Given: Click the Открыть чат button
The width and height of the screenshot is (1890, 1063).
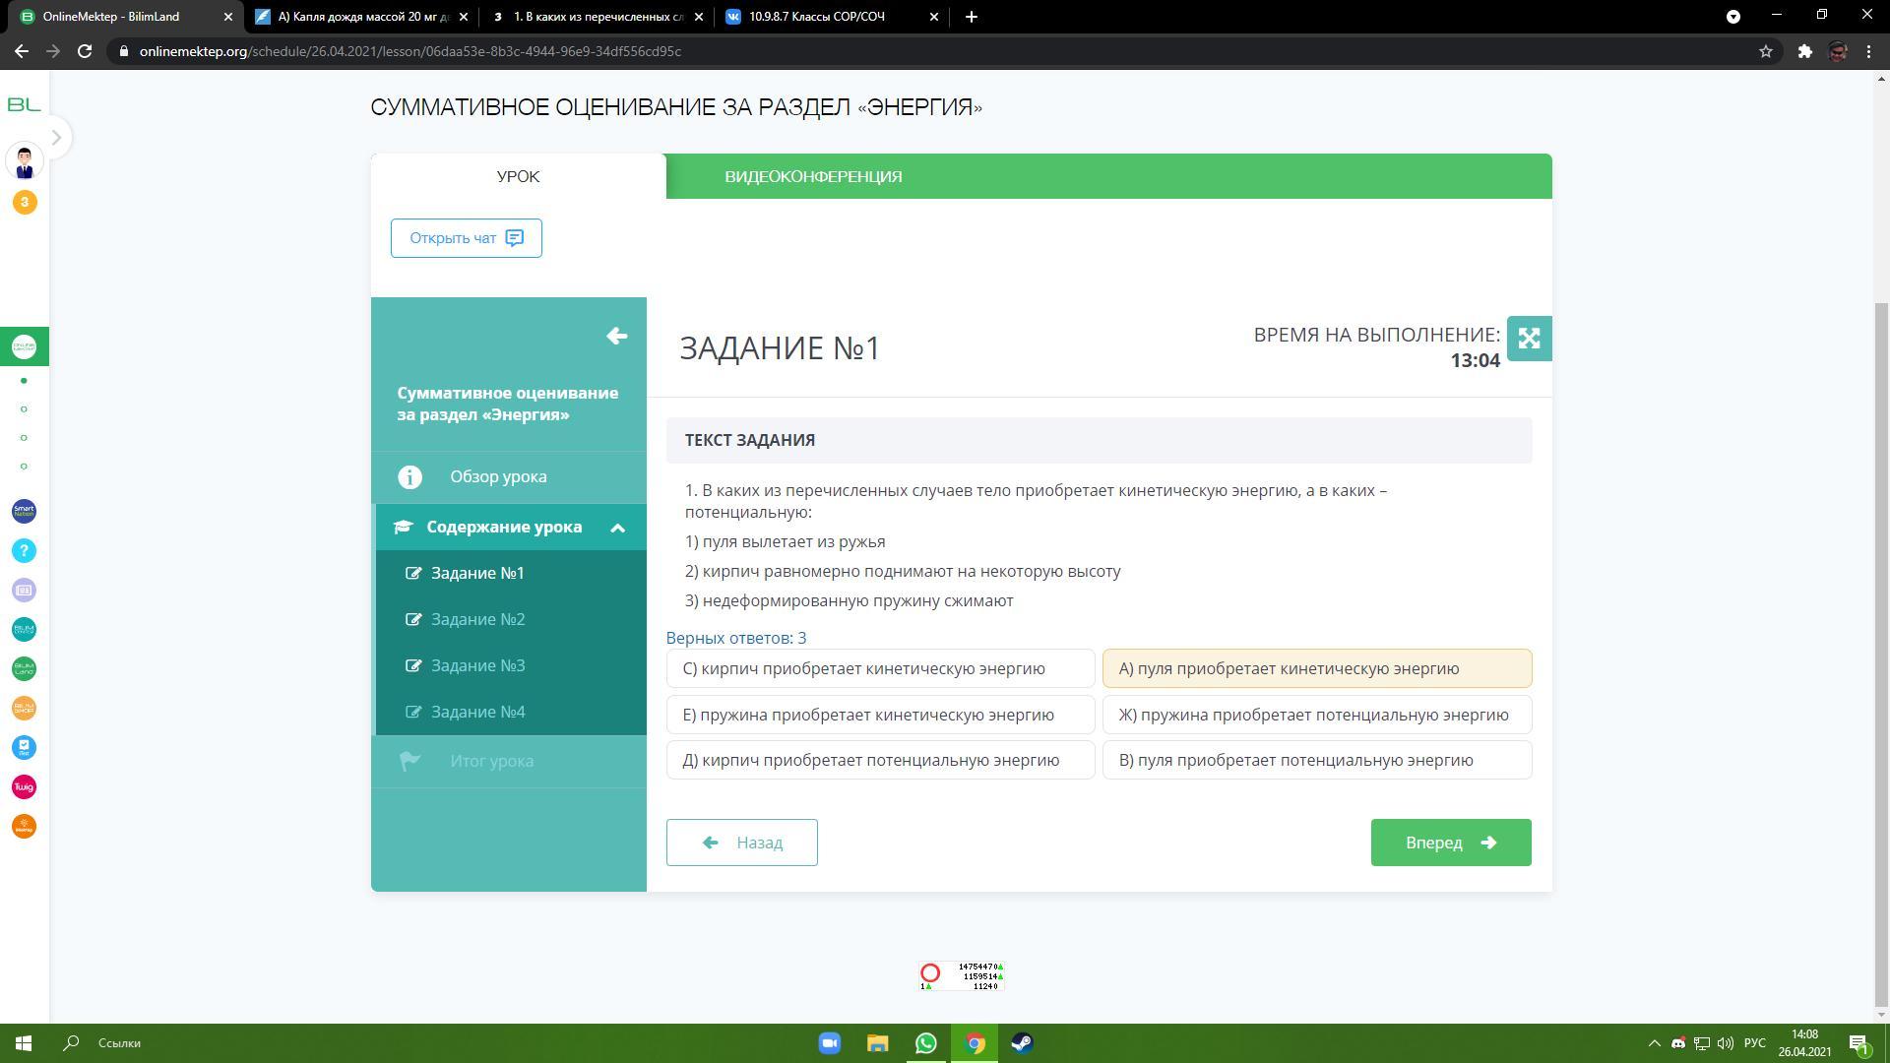Looking at the screenshot, I should [x=466, y=238].
